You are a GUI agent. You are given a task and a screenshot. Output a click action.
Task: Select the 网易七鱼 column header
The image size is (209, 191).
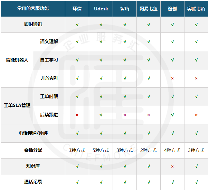coord(149,9)
